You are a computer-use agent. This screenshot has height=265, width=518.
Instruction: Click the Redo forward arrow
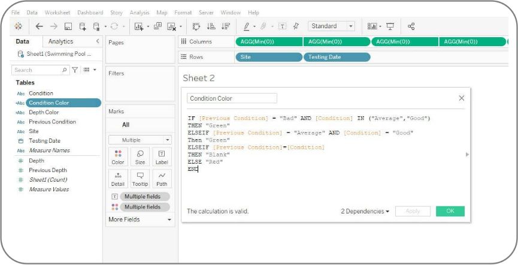coord(53,26)
